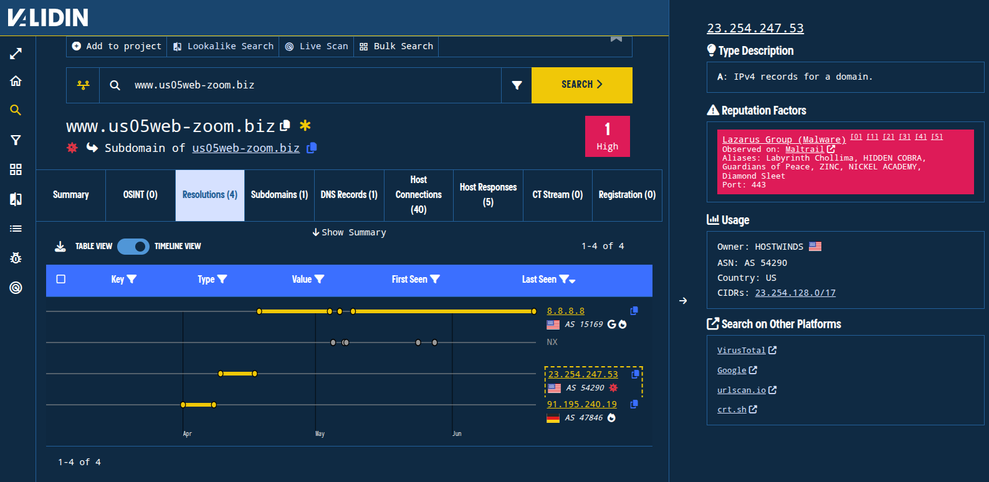Open the 8.8.8.8 link in timeline
989x482 pixels.
pyautogui.click(x=566, y=311)
